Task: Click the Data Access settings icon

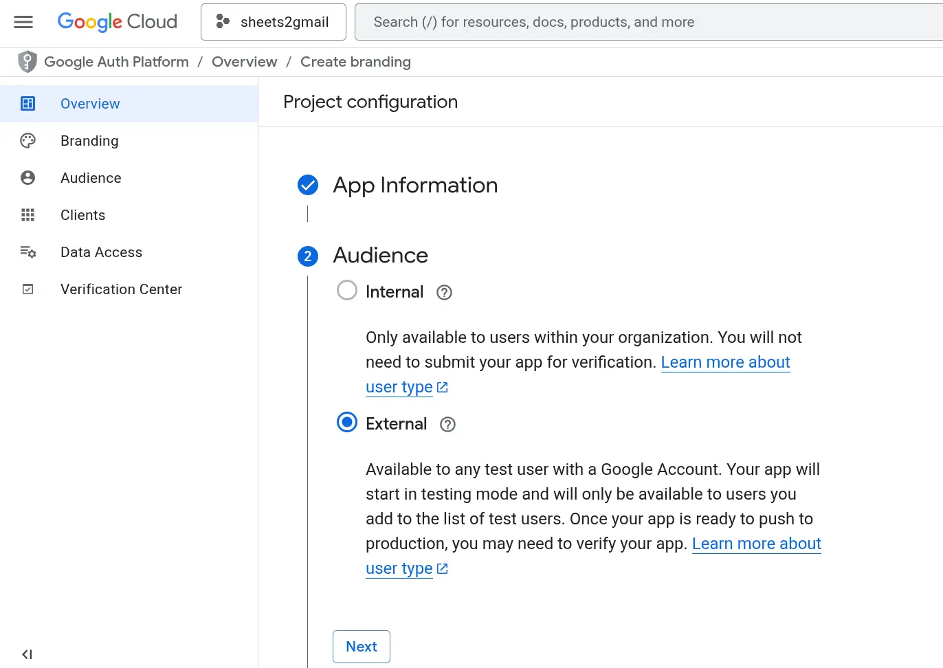Action: pyautogui.click(x=27, y=252)
